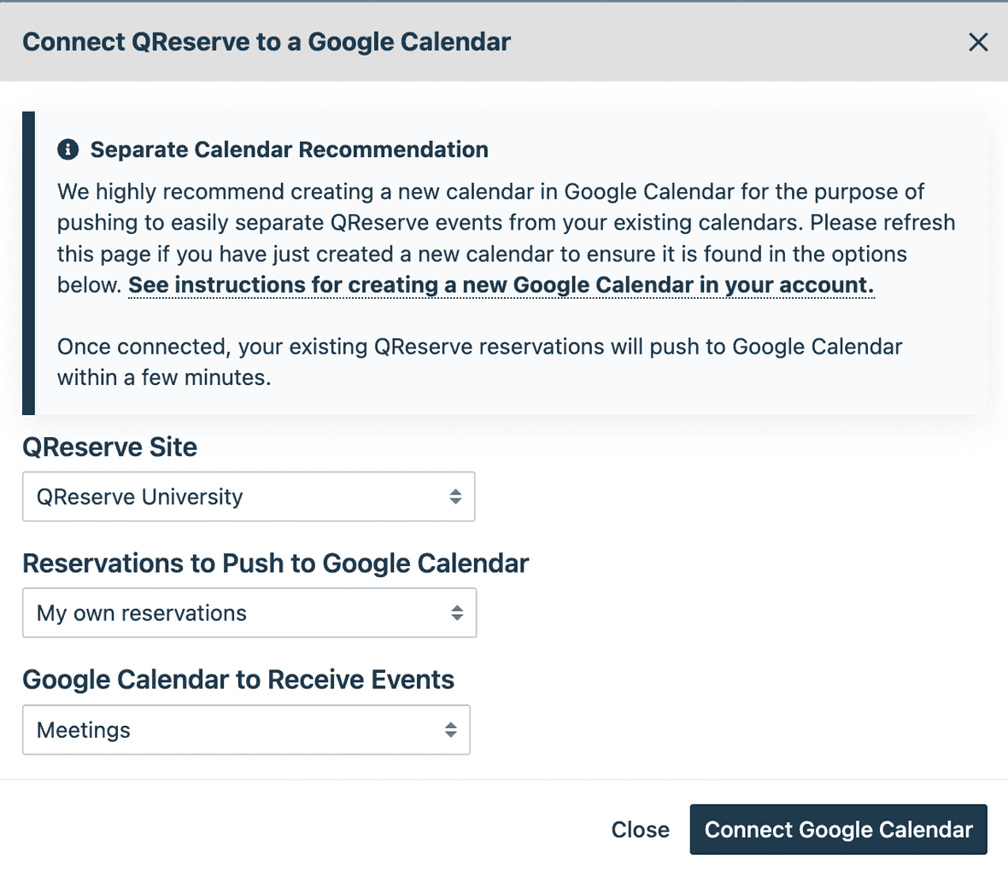Select the Meetings calendar value
The width and height of the screenshot is (1008, 876).
pos(83,730)
